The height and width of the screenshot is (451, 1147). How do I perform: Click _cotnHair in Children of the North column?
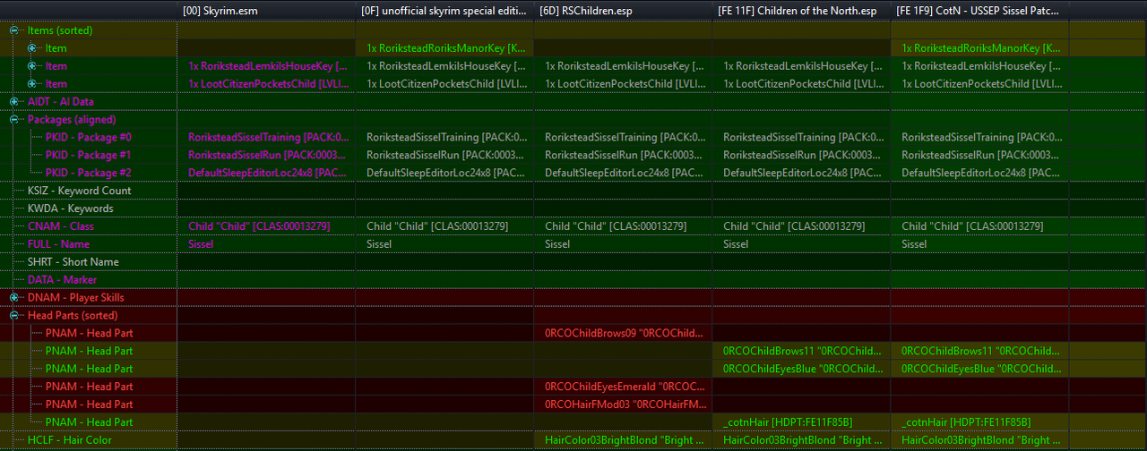(788, 422)
